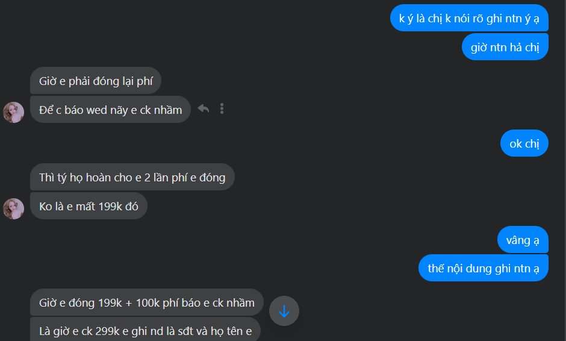The width and height of the screenshot is (566, 341).
Task: Open sender avatar next to 'Để c báo wed' message
Action: click(x=14, y=112)
